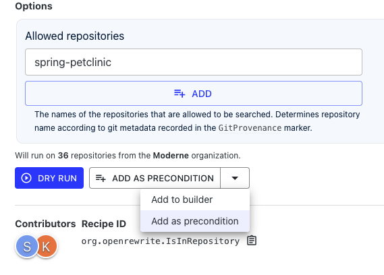Click the Recipe ID heading
Viewport: 384px width, 275px height.
(103, 224)
